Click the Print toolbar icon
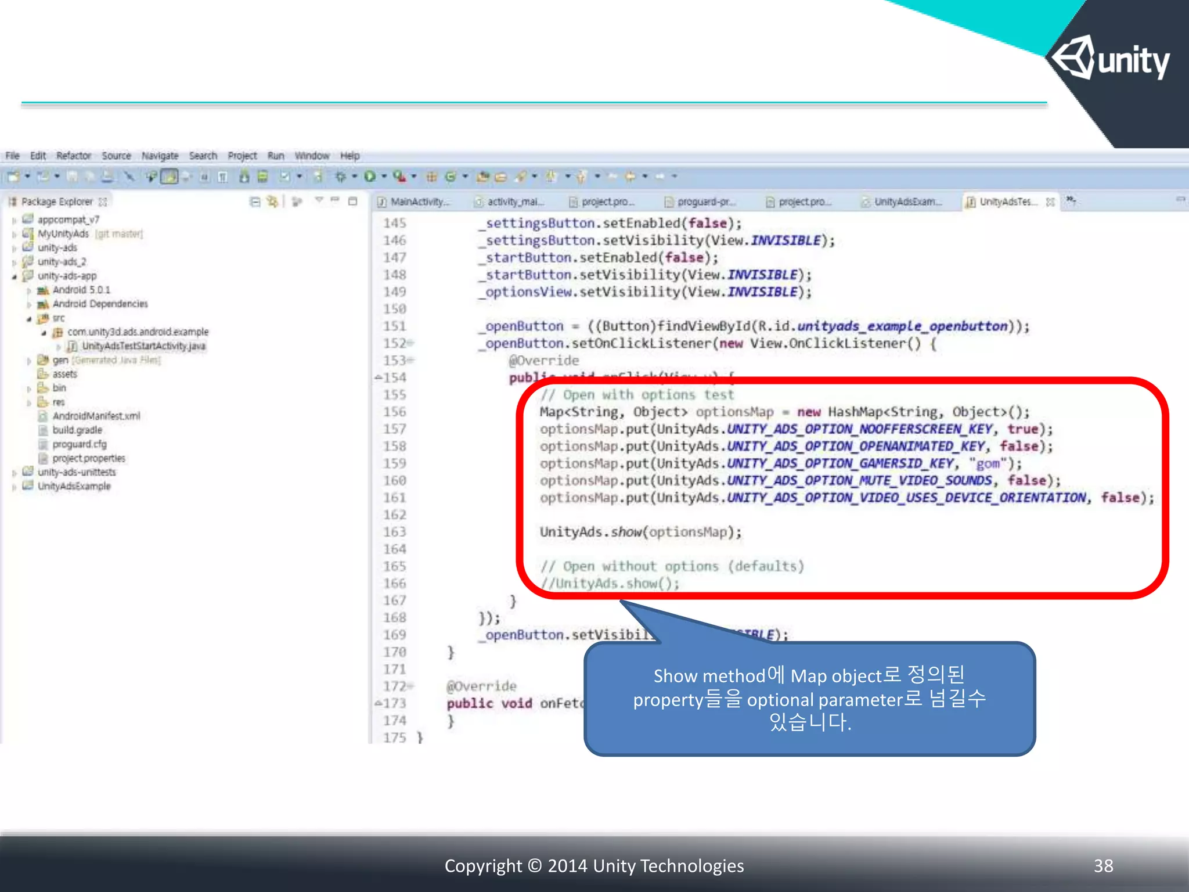 (x=108, y=176)
